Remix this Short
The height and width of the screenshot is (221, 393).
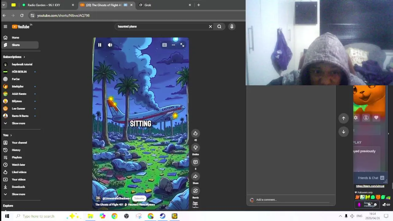coord(195,191)
